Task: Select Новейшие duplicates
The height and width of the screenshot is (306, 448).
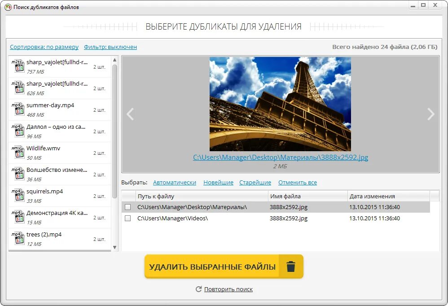Action: click(x=218, y=183)
